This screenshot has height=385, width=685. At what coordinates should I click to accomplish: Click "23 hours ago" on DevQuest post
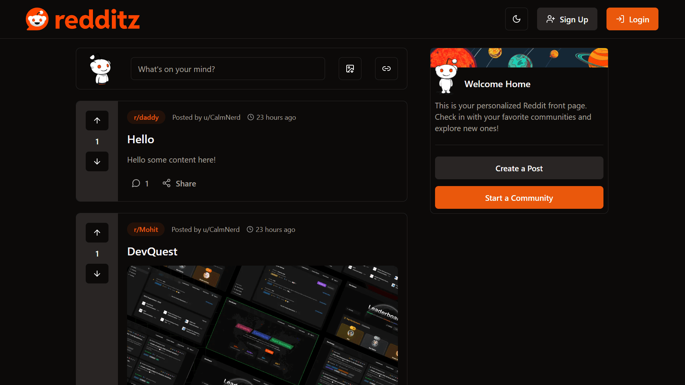pos(271,230)
